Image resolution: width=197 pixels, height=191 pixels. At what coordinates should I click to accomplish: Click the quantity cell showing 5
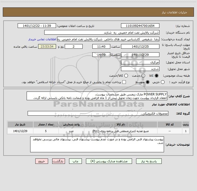tap(46, 131)
